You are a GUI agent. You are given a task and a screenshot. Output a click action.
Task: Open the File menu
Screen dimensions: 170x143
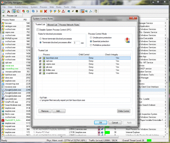point(4,7)
